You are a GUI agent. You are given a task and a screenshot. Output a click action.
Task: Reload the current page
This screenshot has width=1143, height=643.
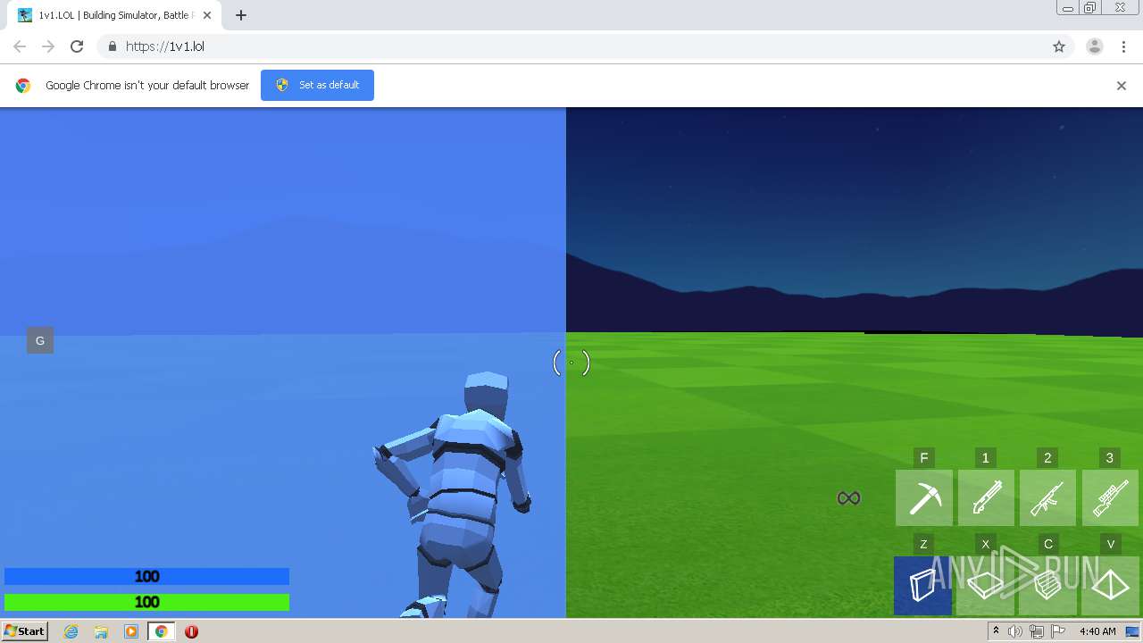pos(77,46)
